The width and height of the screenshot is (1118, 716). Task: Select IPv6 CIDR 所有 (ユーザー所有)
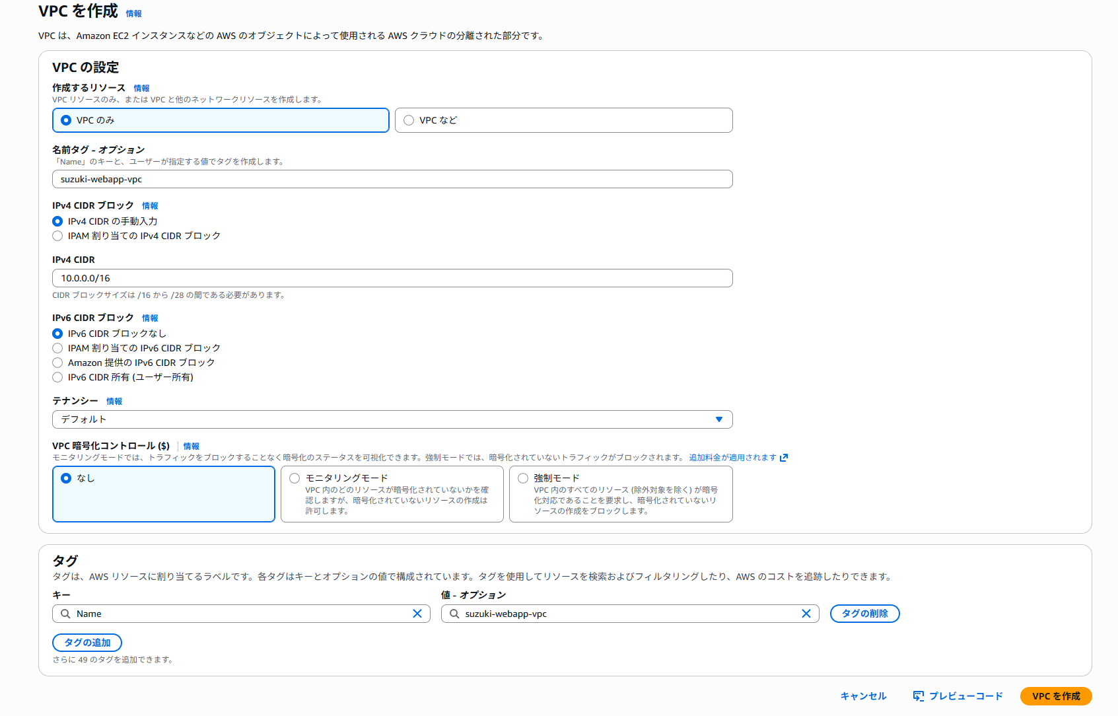(57, 377)
